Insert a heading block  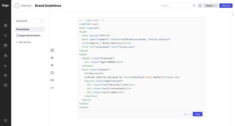tap(52, 58)
